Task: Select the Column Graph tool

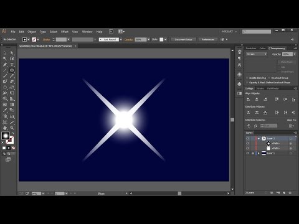Action: point(12,116)
